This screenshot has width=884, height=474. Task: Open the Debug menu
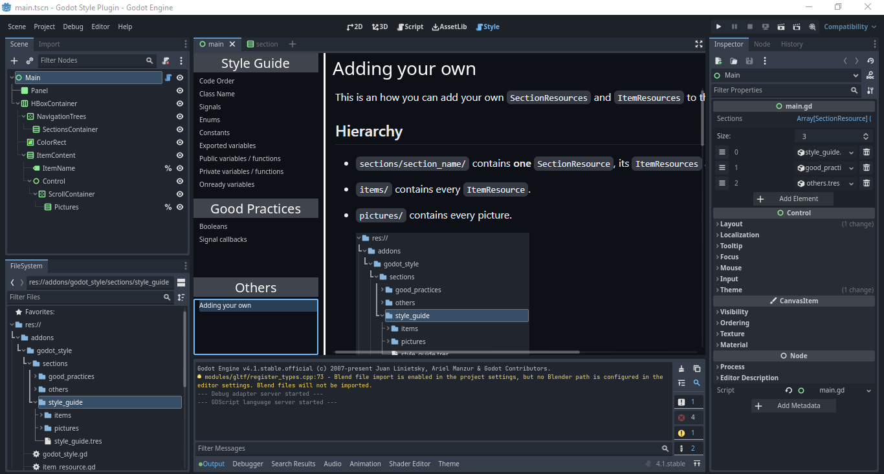[x=73, y=27]
